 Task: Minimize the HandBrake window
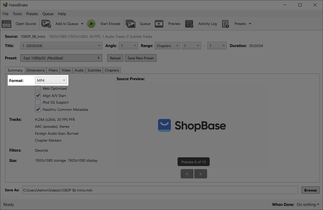coord(284,5)
